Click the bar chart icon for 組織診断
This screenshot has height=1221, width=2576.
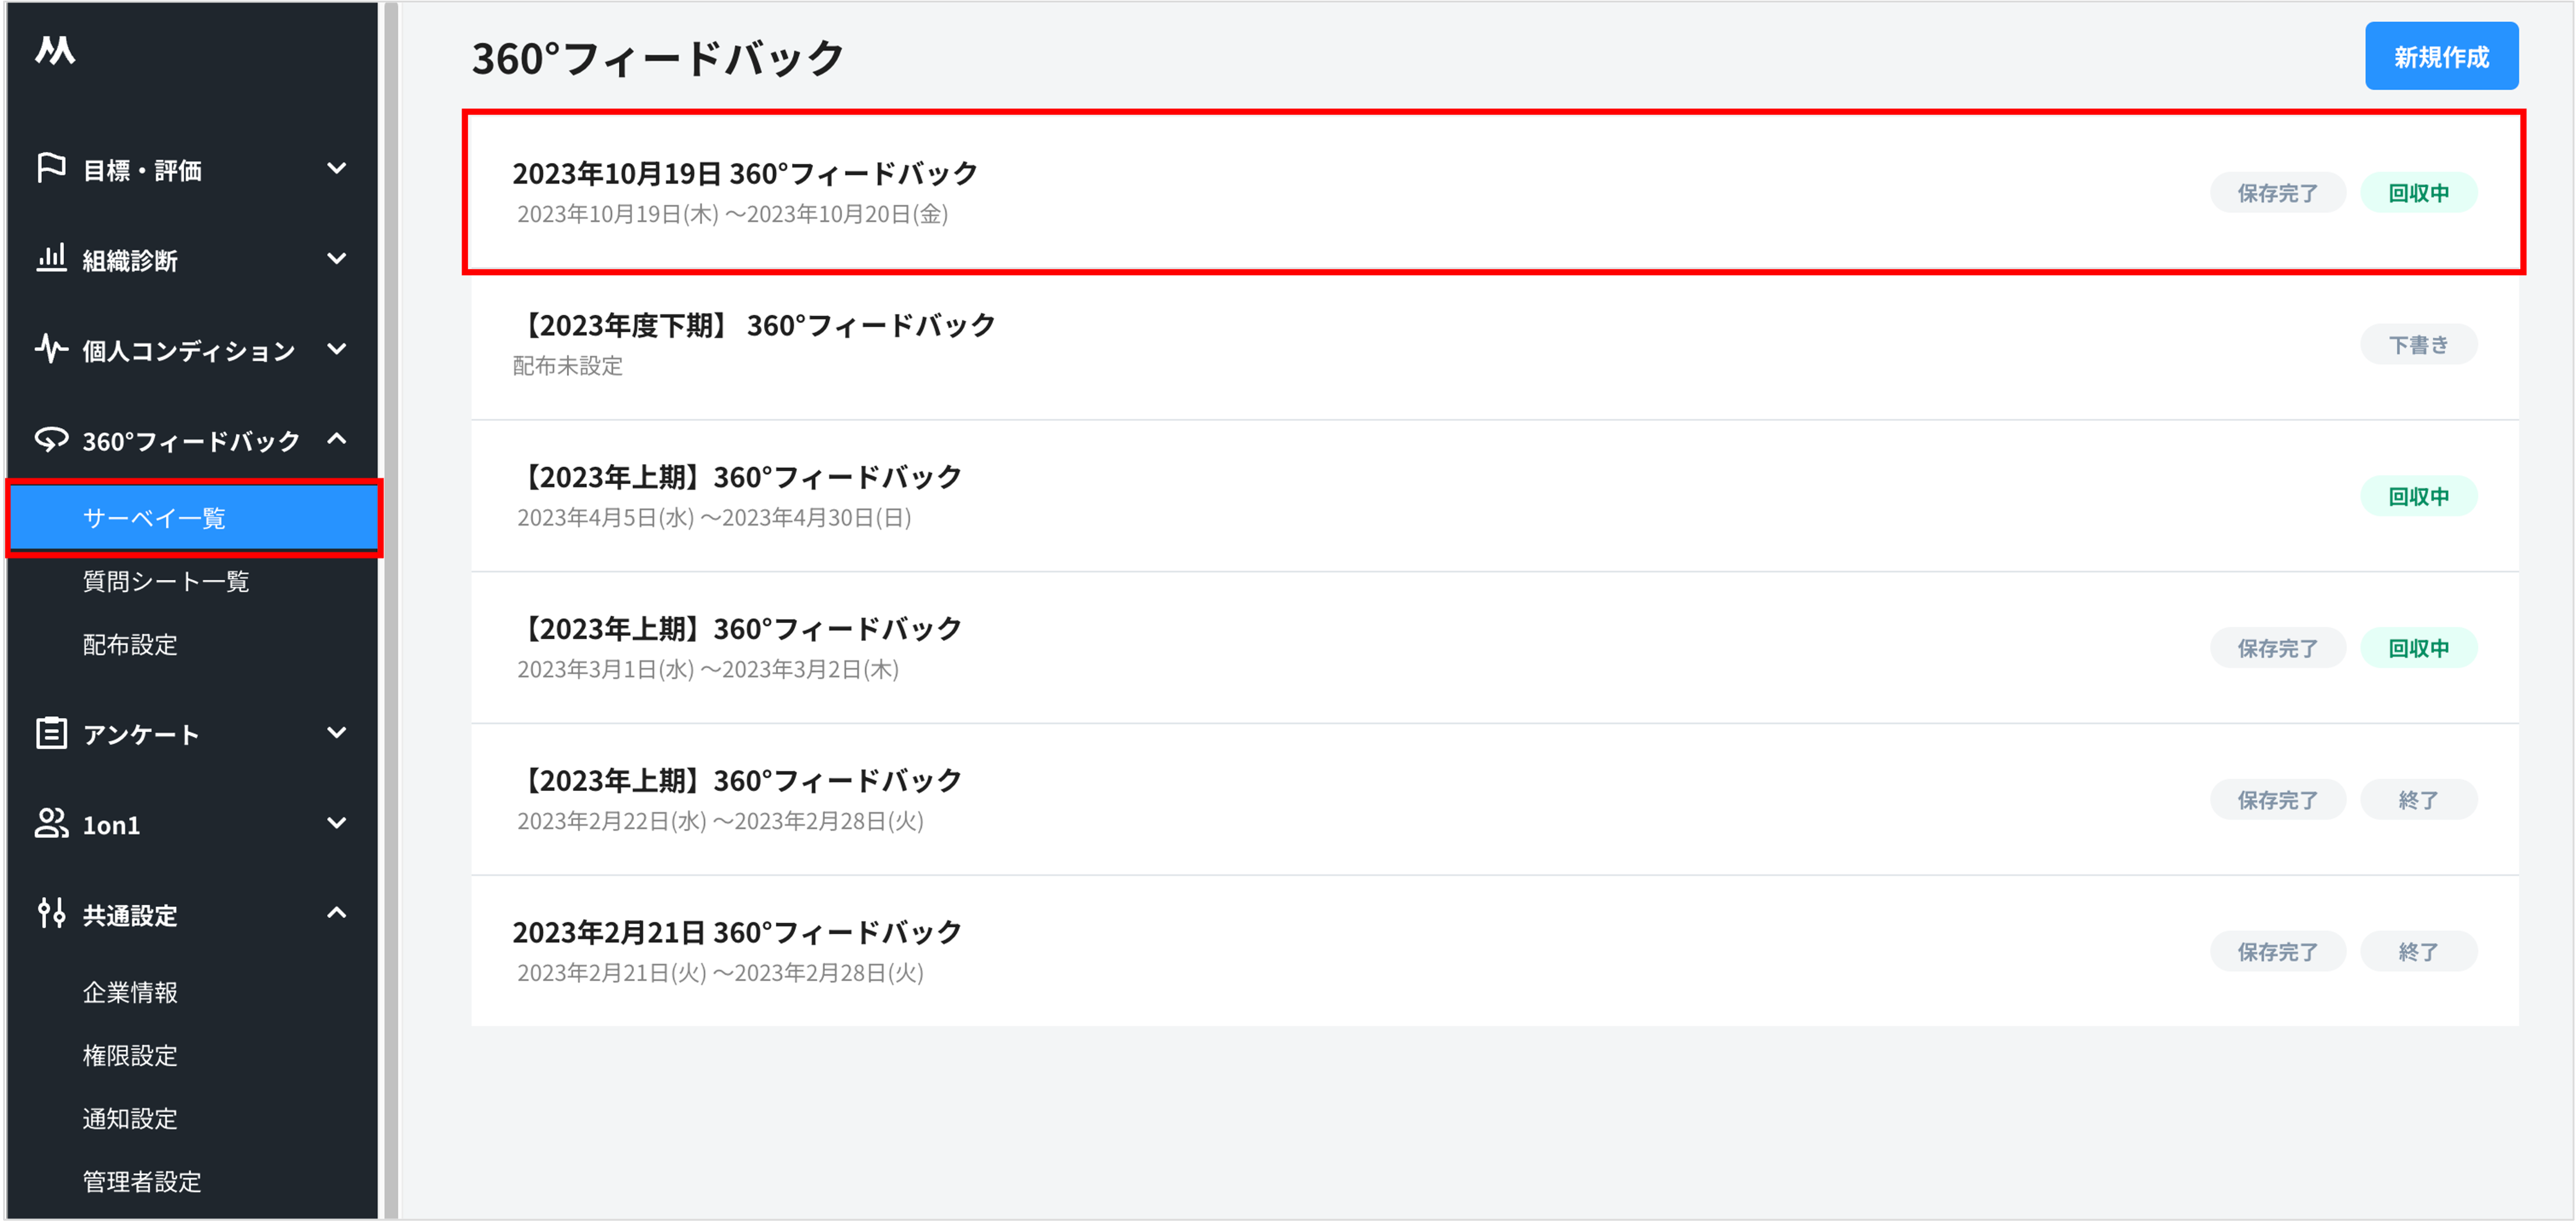tap(51, 258)
